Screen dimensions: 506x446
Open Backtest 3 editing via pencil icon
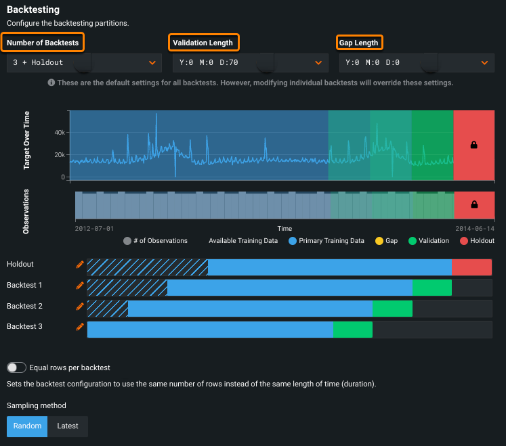(80, 327)
